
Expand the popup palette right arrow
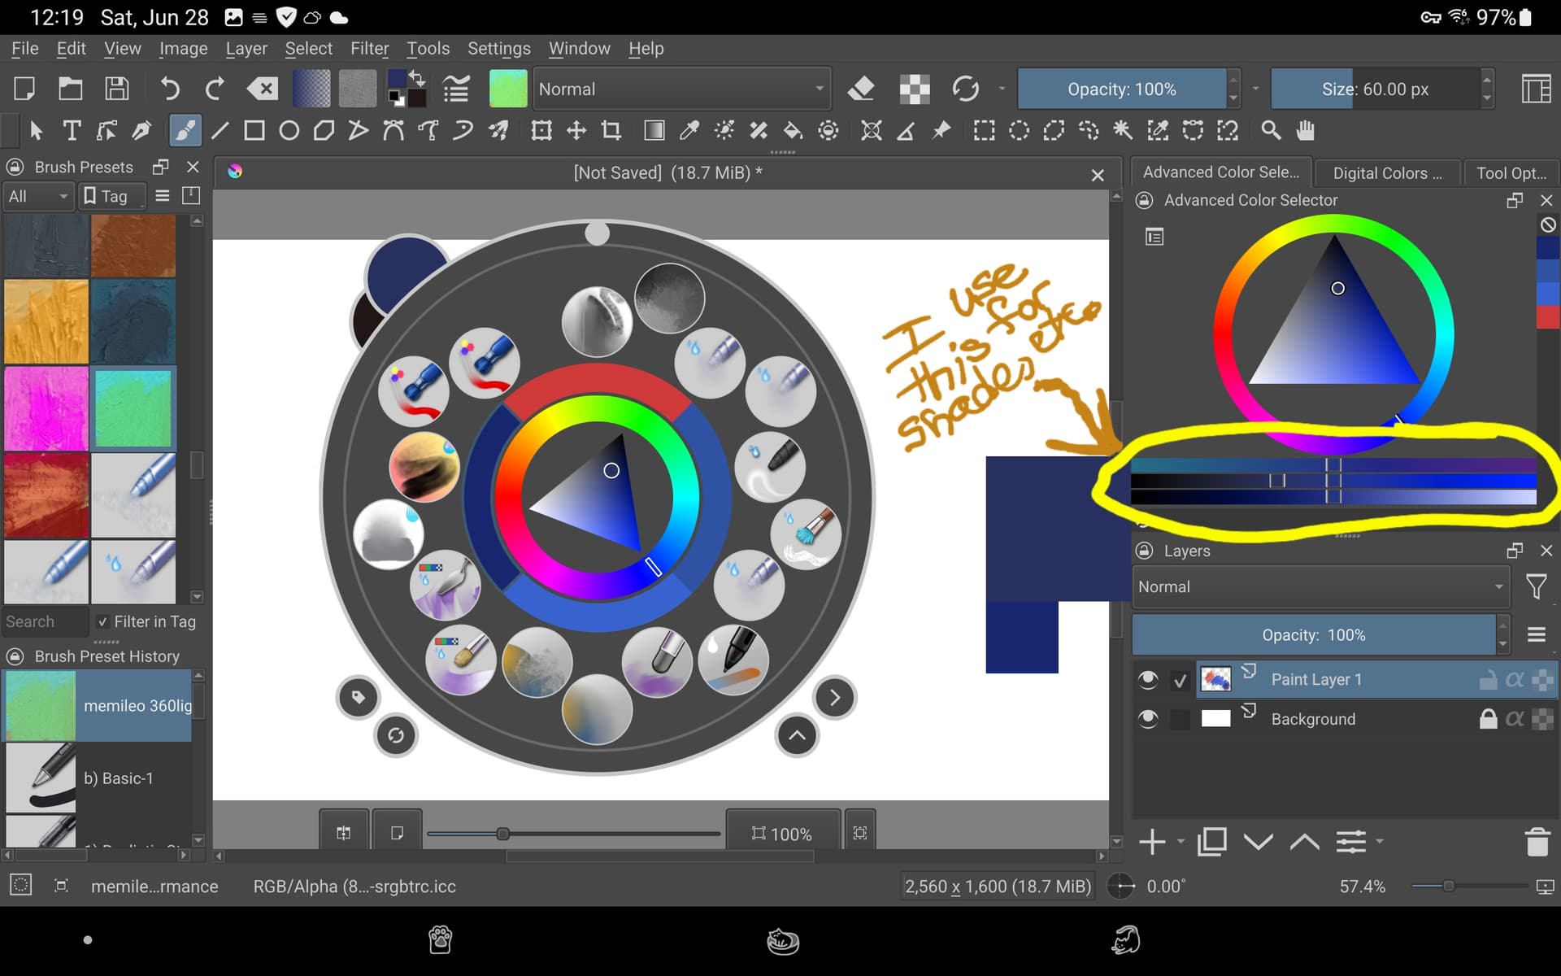tap(835, 697)
